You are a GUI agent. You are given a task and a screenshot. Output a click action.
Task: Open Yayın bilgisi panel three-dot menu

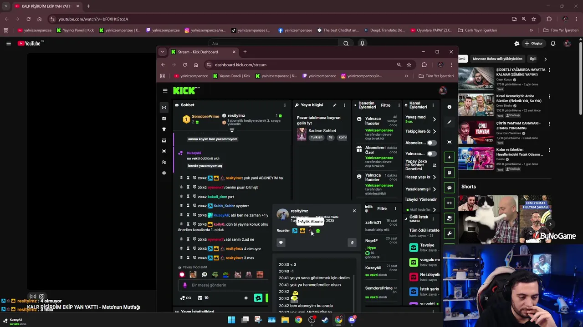click(344, 105)
